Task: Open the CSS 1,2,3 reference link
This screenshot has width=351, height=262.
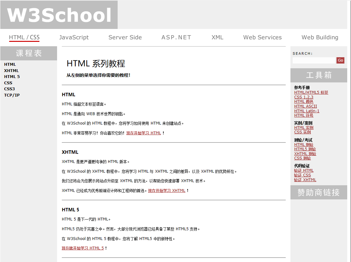Action: tap(304, 97)
